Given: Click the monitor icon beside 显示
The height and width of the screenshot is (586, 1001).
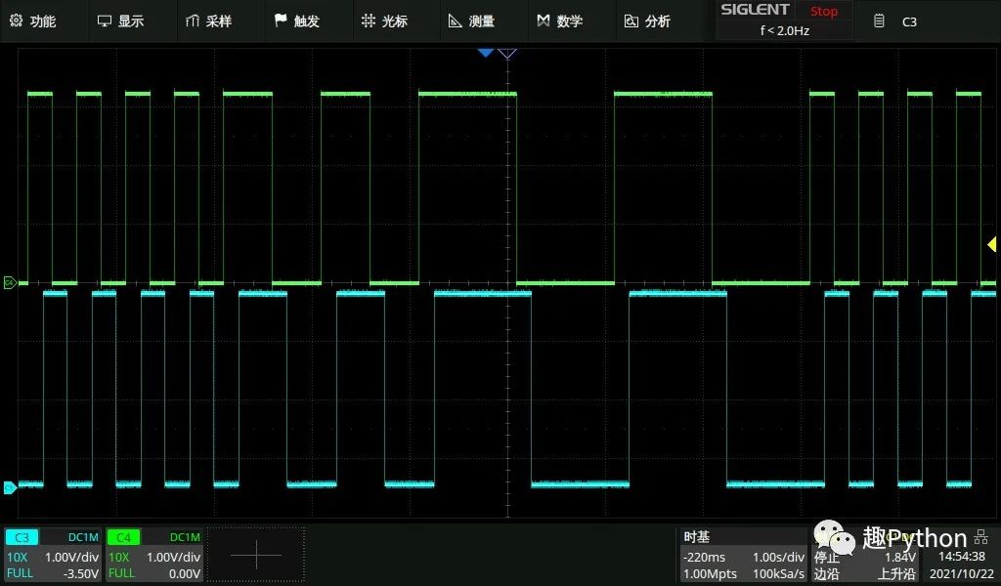Looking at the screenshot, I should (x=104, y=21).
